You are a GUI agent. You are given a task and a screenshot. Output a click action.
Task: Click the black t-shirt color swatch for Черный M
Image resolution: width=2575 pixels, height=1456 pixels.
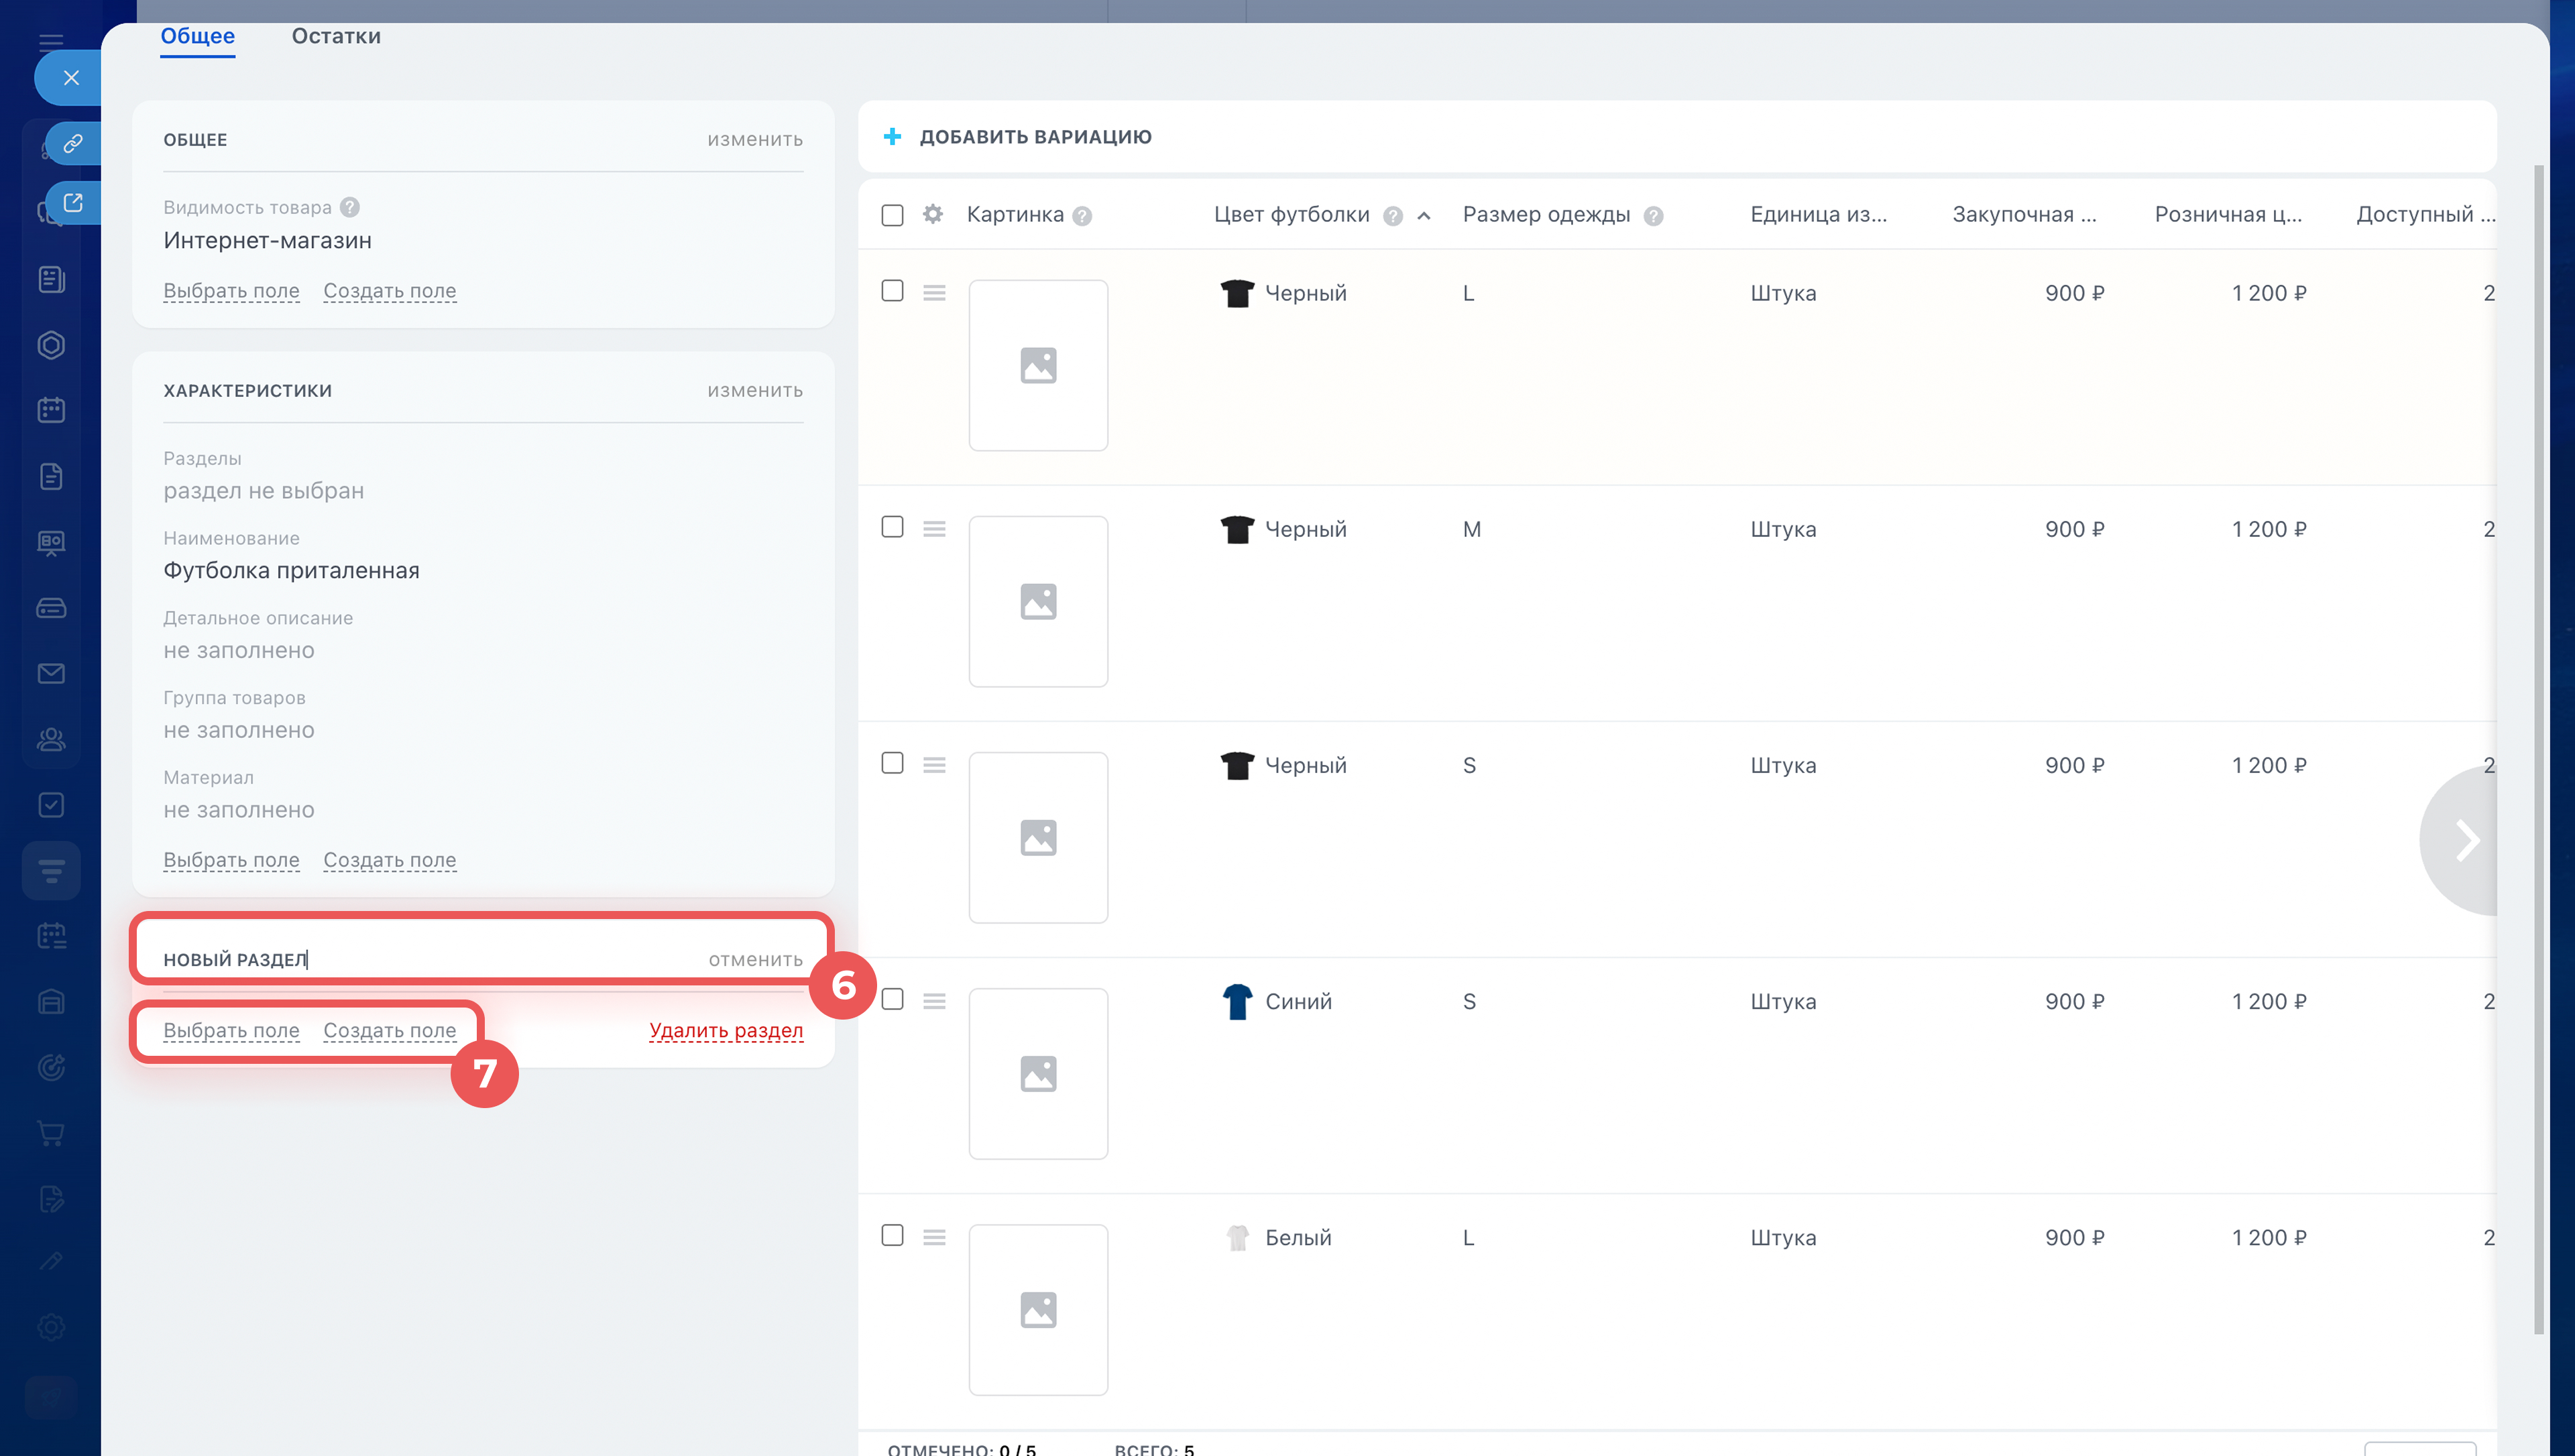click(1237, 529)
